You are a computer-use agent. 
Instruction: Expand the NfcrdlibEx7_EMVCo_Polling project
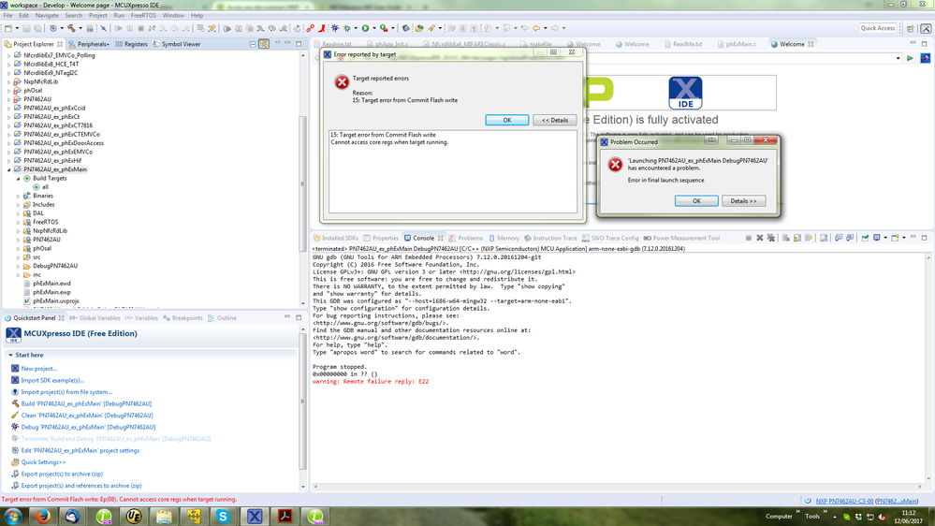click(9, 55)
